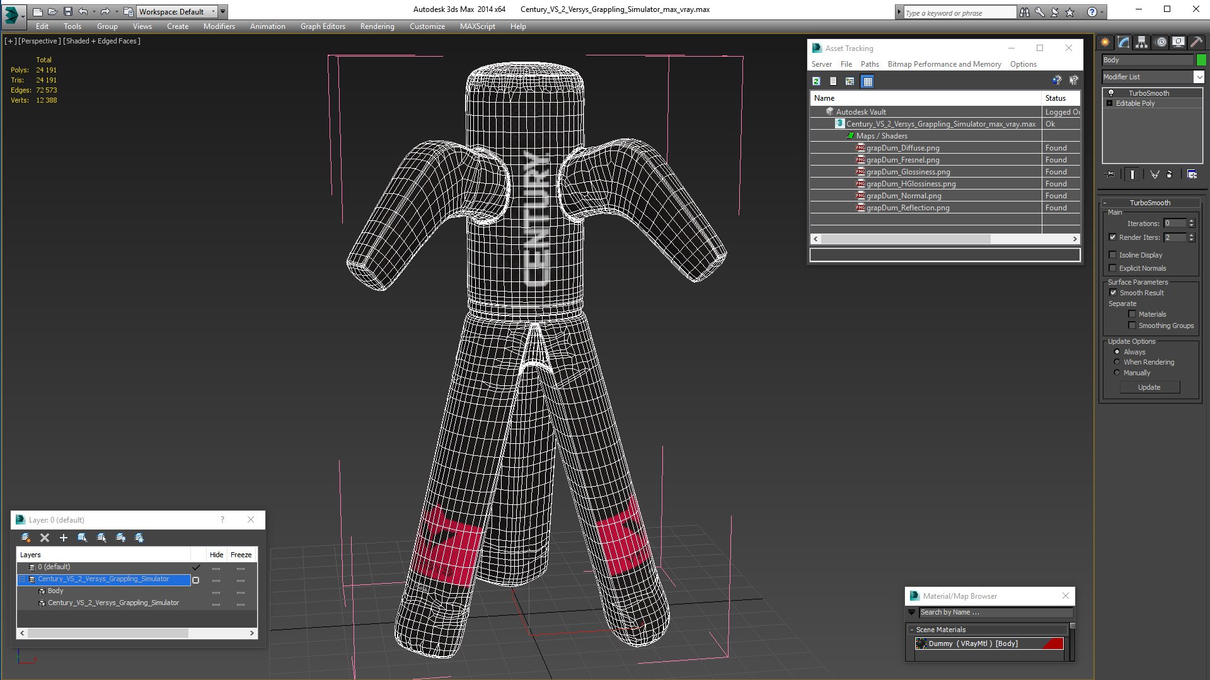
Task: Open the Hierarchy command panel tab
Action: 1141,42
